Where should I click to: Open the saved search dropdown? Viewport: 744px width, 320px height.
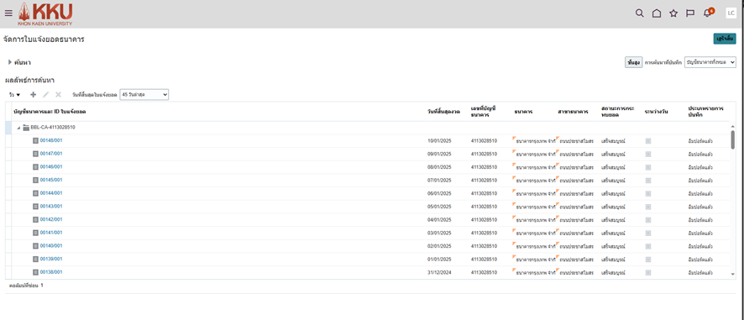coord(710,62)
